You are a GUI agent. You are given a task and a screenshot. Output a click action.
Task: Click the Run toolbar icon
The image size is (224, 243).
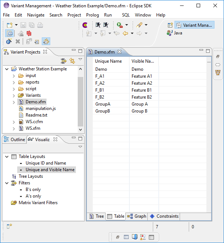pyautogui.click(x=120, y=25)
